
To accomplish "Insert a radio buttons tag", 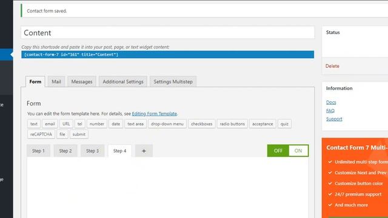I will (x=232, y=124).
